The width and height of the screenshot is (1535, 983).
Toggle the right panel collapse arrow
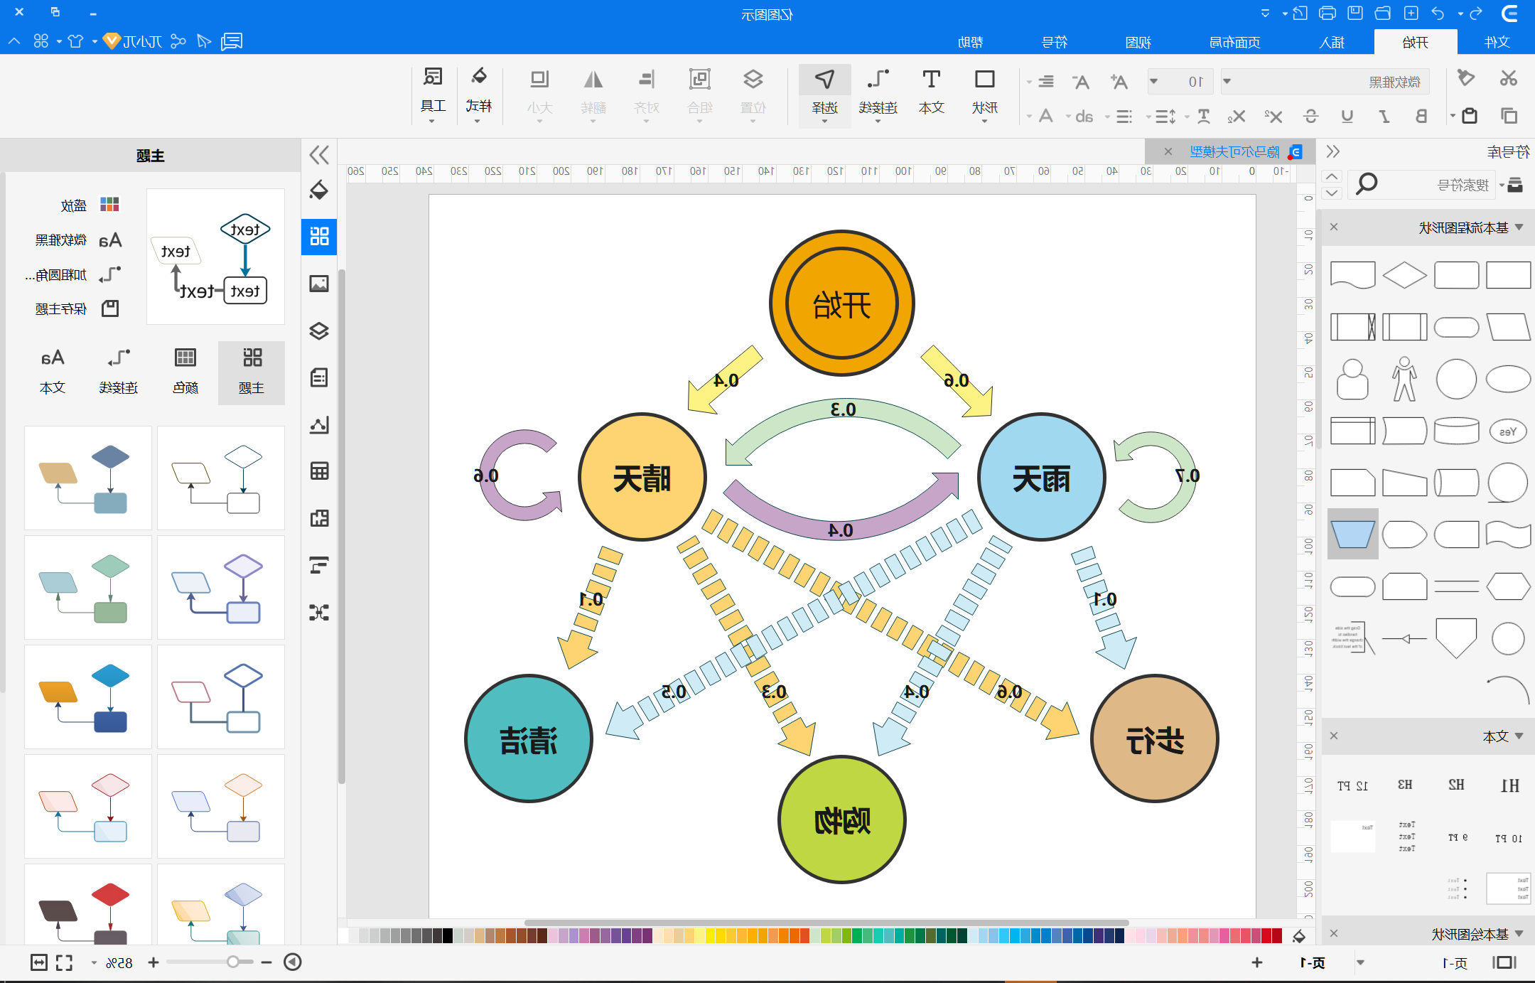pos(1332,151)
